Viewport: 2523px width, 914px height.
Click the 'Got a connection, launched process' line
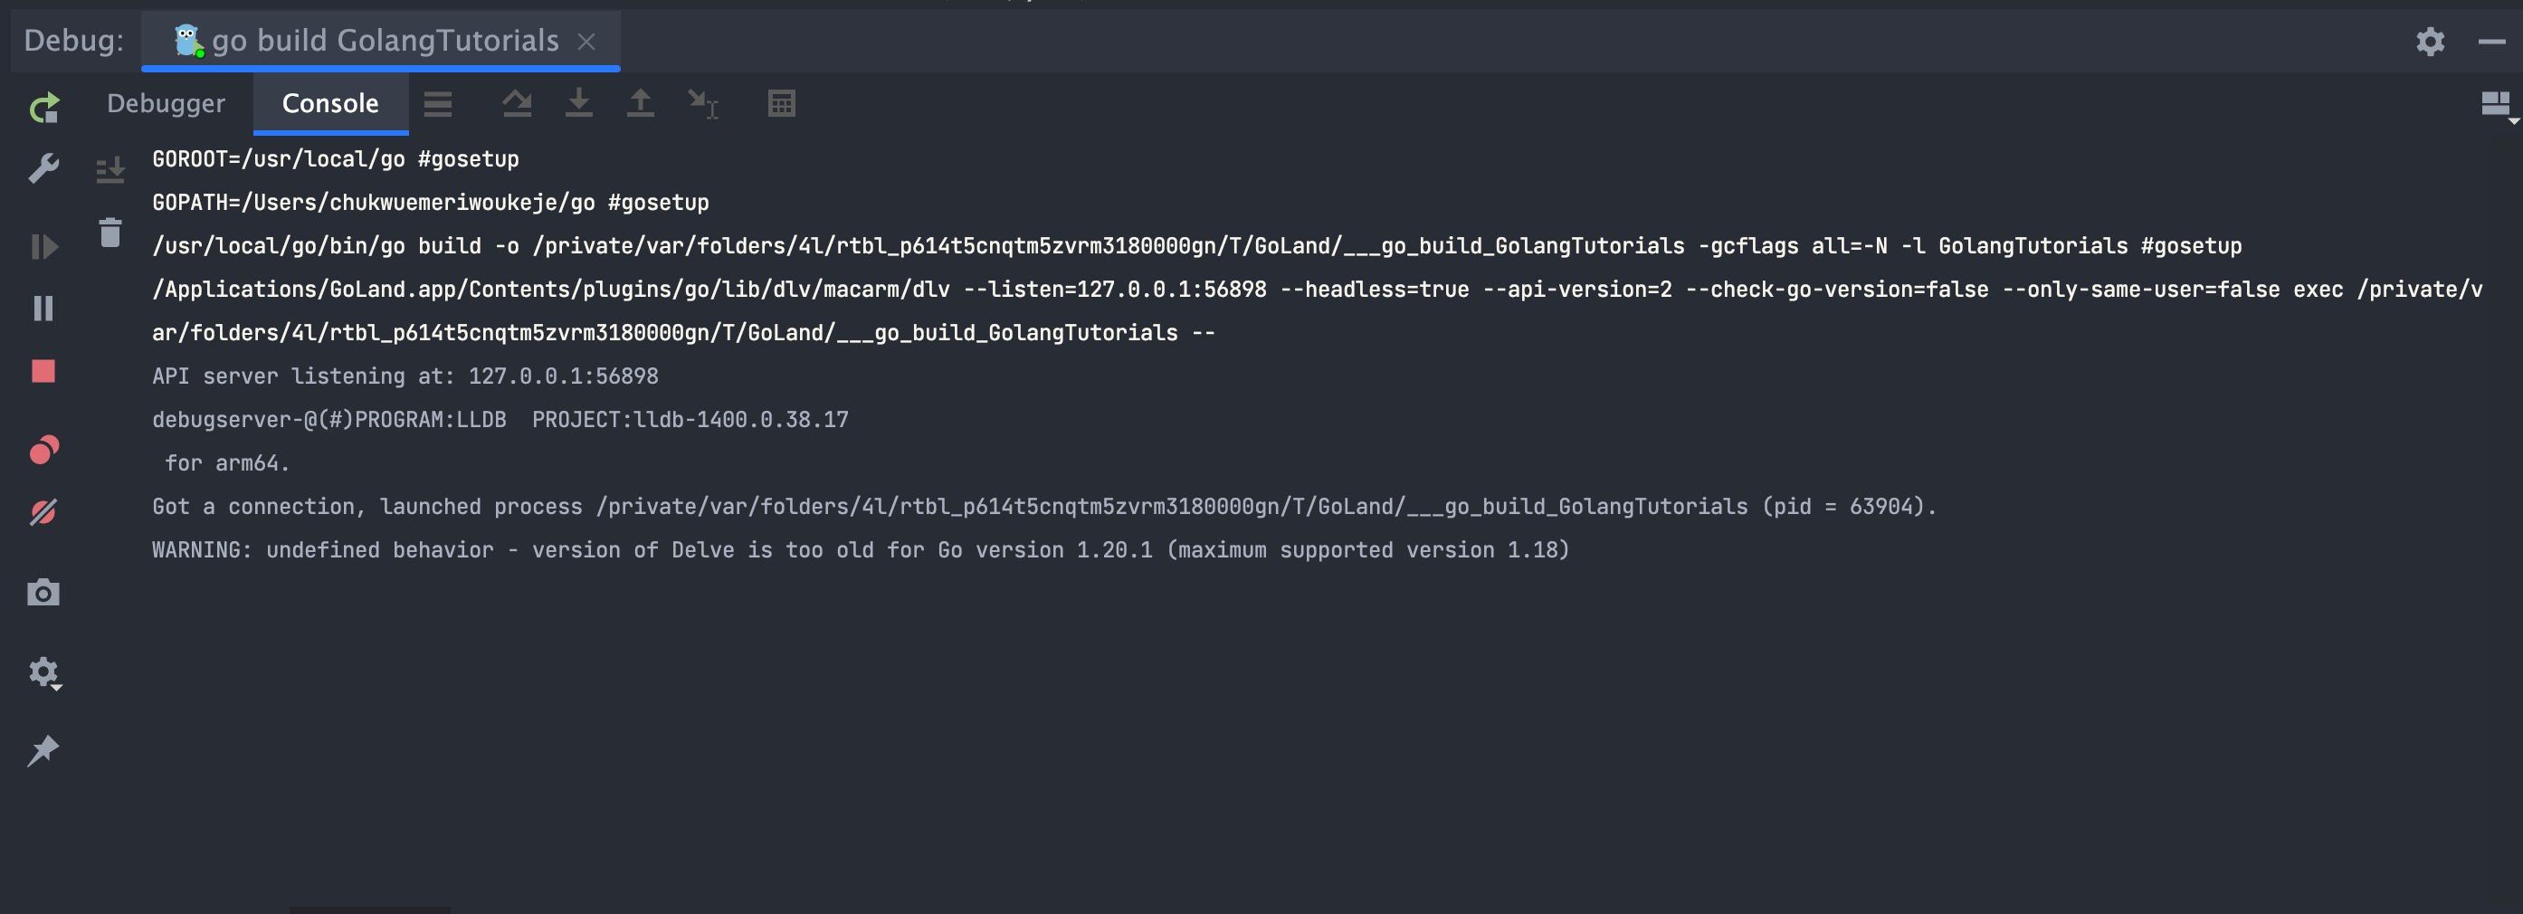[x=1044, y=506]
